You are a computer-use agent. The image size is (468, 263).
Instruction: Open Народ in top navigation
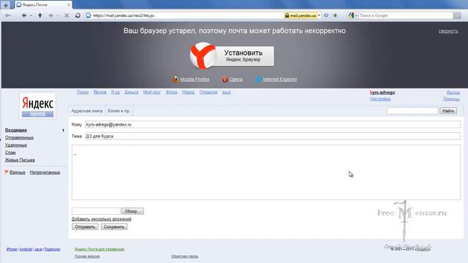(189, 92)
